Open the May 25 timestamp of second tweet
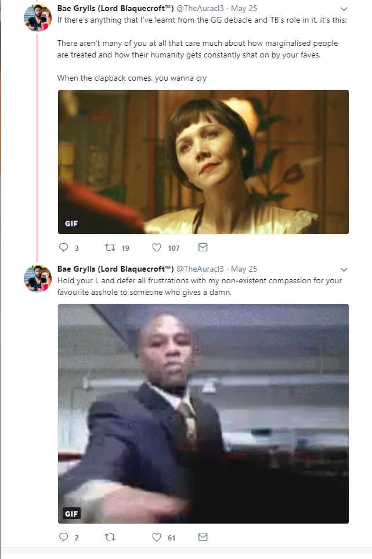This screenshot has width=372, height=559. click(244, 269)
